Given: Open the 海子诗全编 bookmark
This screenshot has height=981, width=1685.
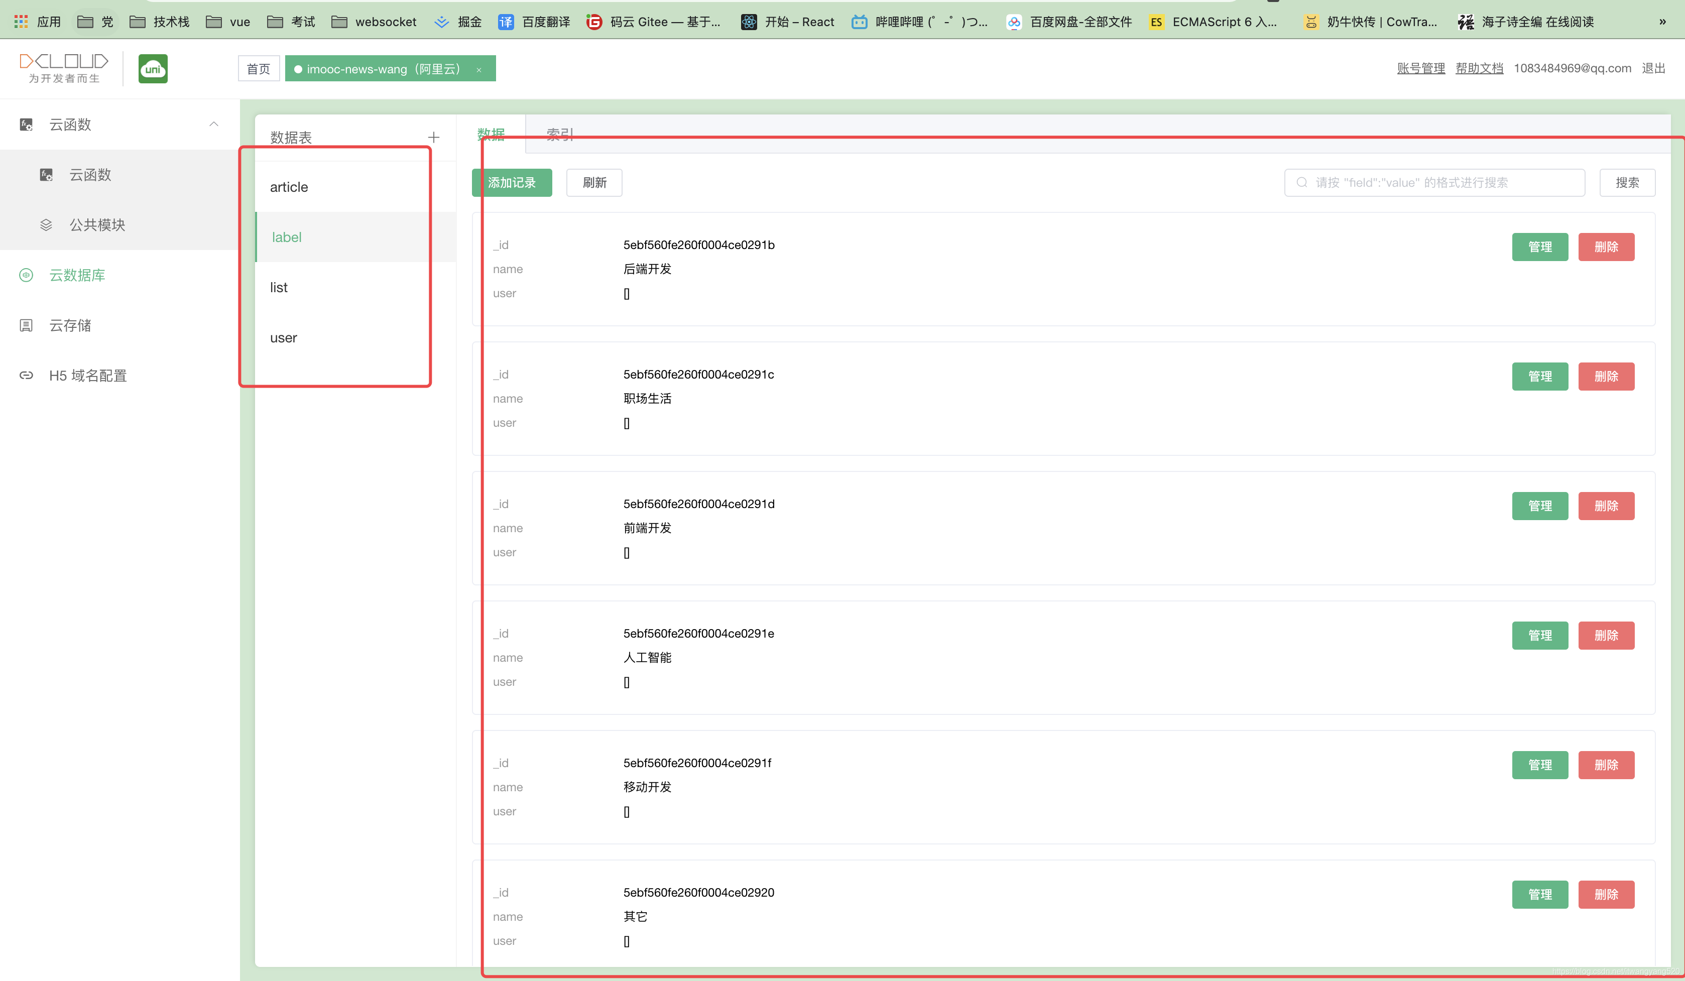Looking at the screenshot, I should click(1526, 22).
